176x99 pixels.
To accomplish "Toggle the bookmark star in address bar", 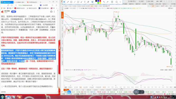I will pos(16,5).
